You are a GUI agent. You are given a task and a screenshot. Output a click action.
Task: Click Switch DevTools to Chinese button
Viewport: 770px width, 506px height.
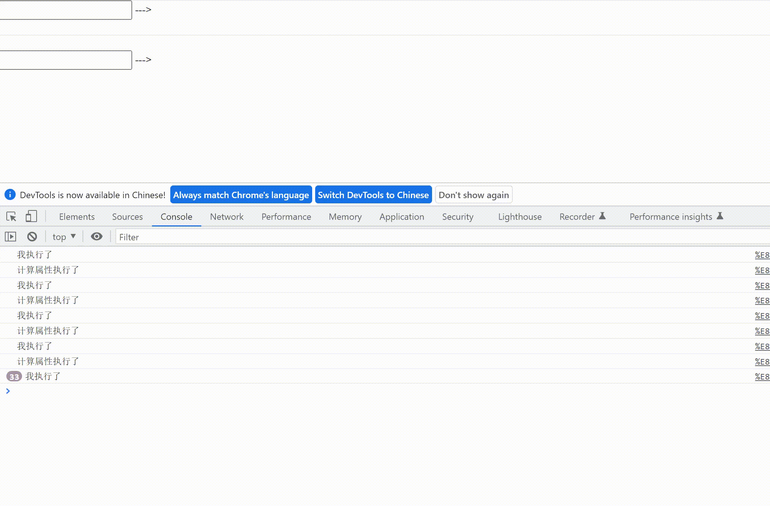coord(373,195)
